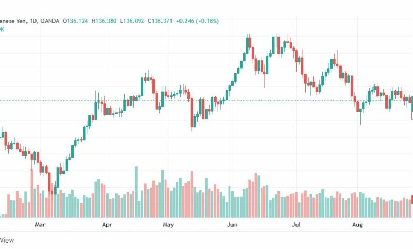Click the close price value C136.371
The width and height of the screenshot is (413, 249).
point(160,21)
